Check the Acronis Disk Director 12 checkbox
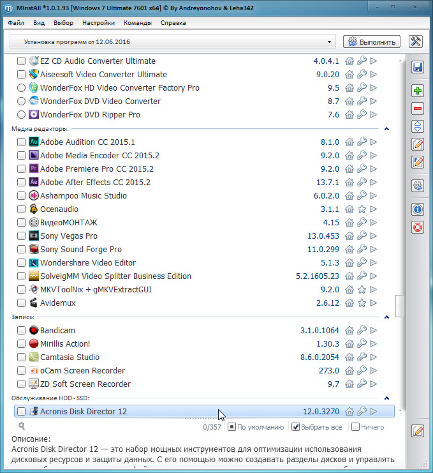The height and width of the screenshot is (473, 433). 21,411
